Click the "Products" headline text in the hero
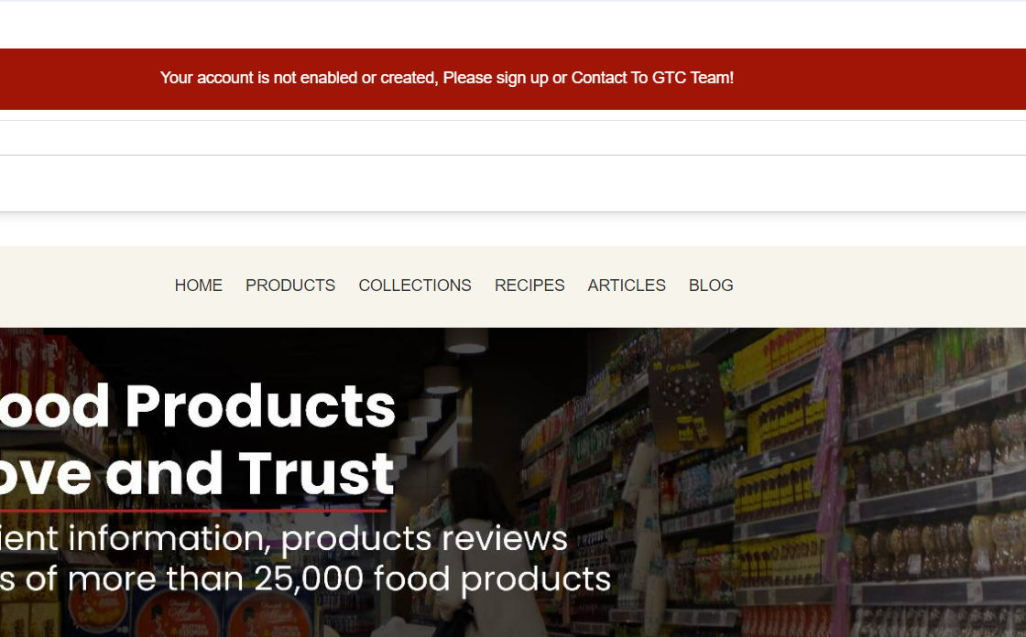 (260, 406)
